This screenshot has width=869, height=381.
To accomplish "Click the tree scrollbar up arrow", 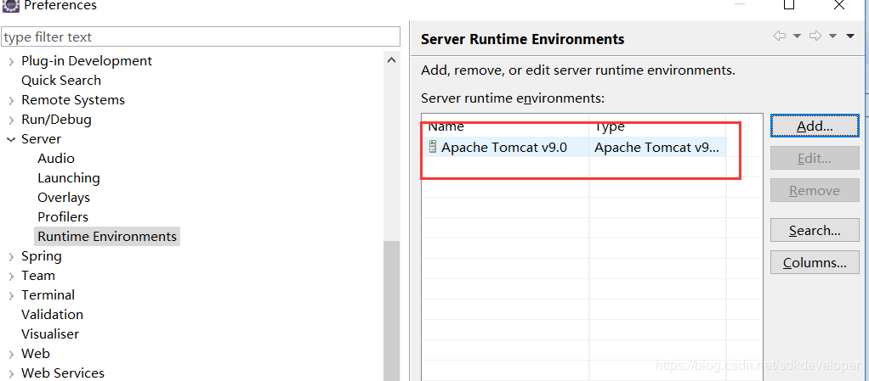I will [x=391, y=60].
